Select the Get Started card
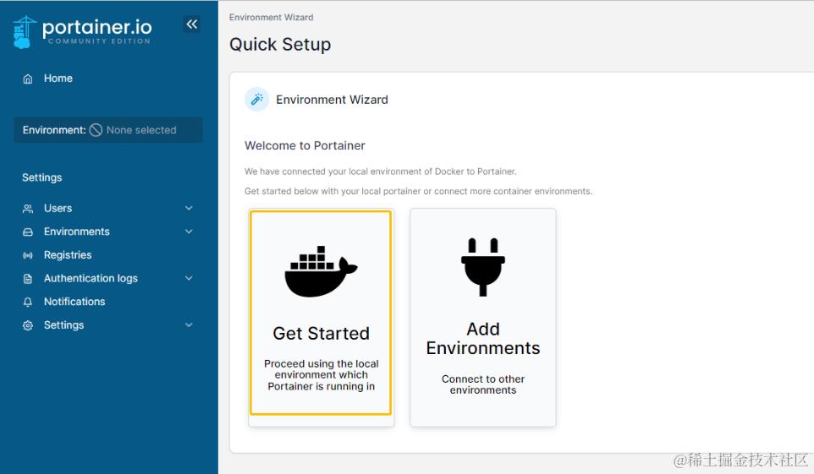This screenshot has width=814, height=474. pyautogui.click(x=321, y=313)
